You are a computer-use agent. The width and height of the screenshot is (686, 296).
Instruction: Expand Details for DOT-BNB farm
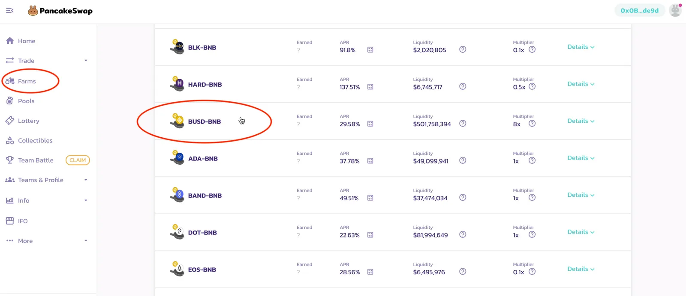(x=581, y=232)
